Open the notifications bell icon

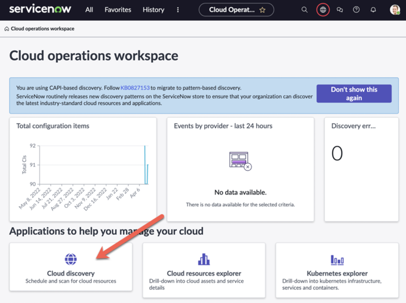pos(373,10)
